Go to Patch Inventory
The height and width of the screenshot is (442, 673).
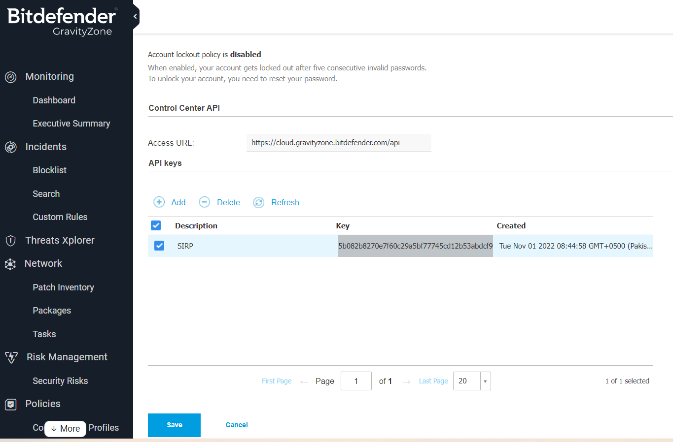tap(64, 287)
